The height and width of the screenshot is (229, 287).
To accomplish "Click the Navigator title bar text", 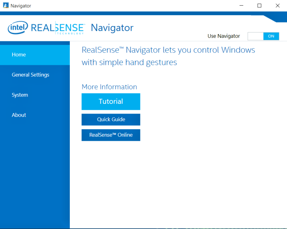I will (20, 6).
